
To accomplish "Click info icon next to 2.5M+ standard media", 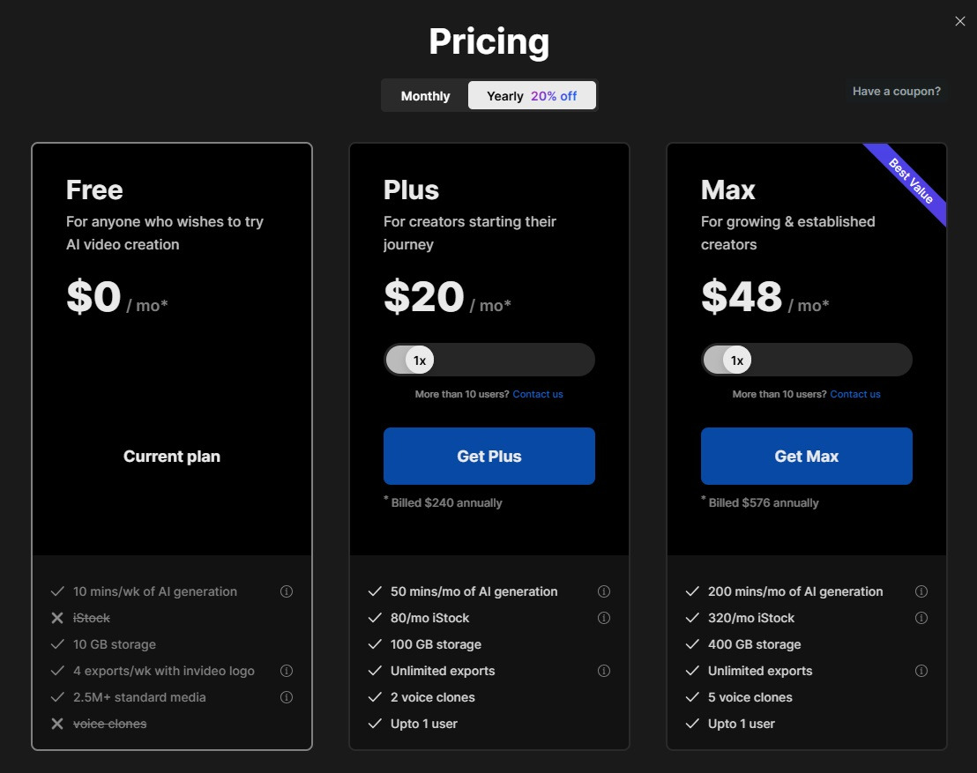I will (x=287, y=697).
